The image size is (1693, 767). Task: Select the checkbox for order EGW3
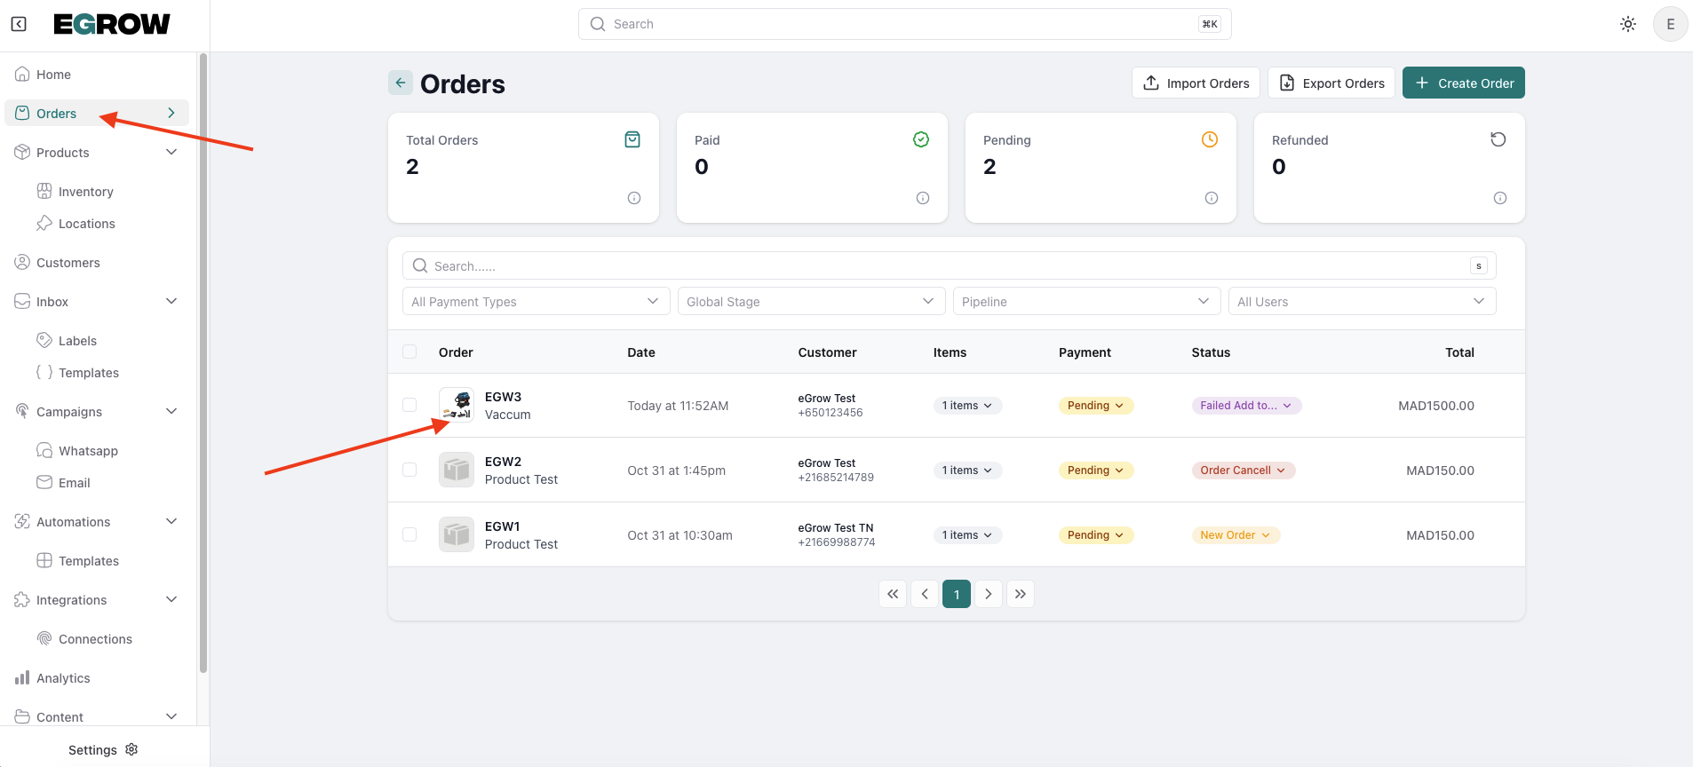click(x=409, y=405)
